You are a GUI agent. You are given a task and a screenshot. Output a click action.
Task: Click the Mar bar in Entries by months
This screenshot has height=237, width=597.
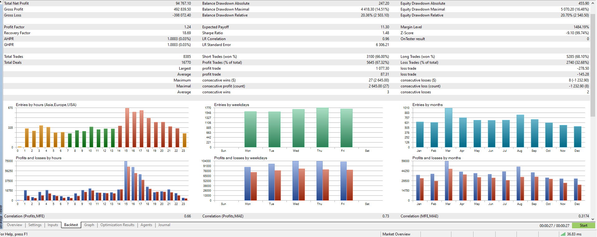point(448,128)
